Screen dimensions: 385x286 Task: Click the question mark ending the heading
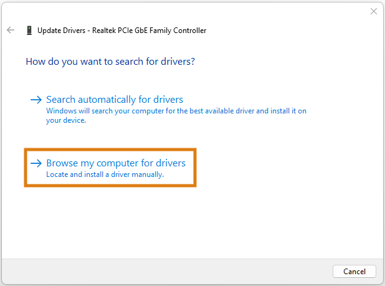[x=192, y=61]
